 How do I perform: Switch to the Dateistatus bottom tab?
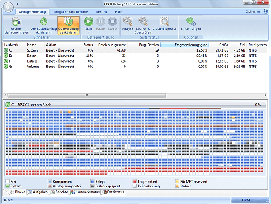113,192
